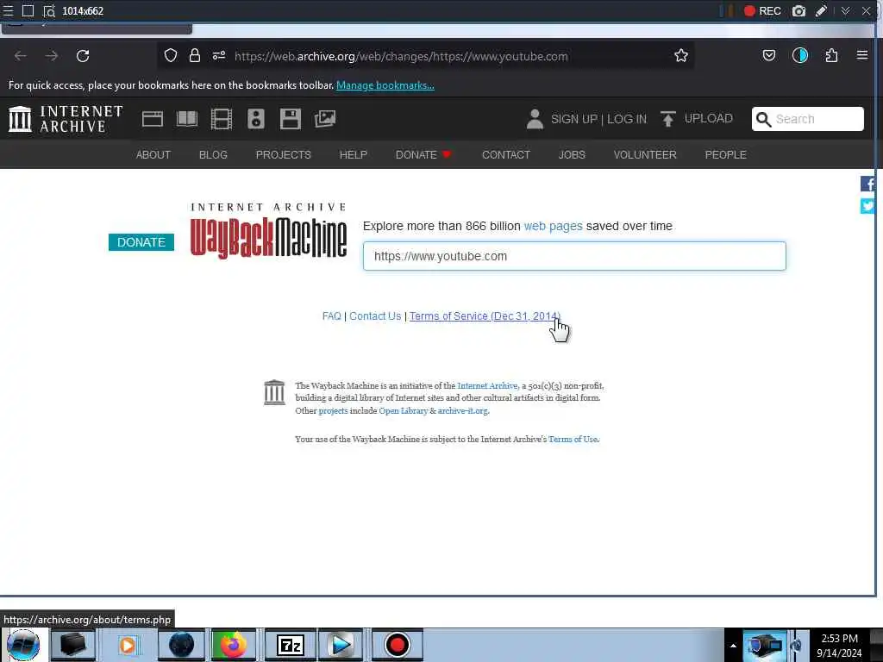Click the Internet Archive logo
Screen dimensions: 883x662
(x=66, y=119)
